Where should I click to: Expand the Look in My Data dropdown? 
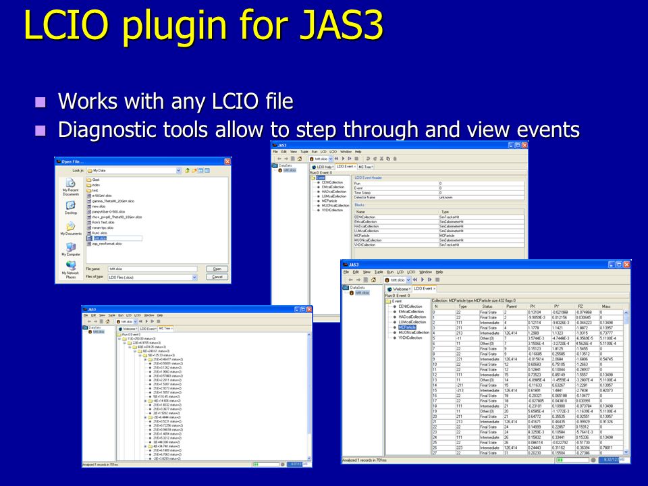178,170
